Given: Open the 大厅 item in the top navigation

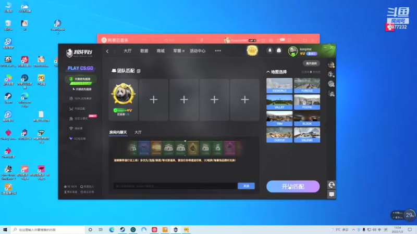Looking at the screenshot, I should pos(127,50).
